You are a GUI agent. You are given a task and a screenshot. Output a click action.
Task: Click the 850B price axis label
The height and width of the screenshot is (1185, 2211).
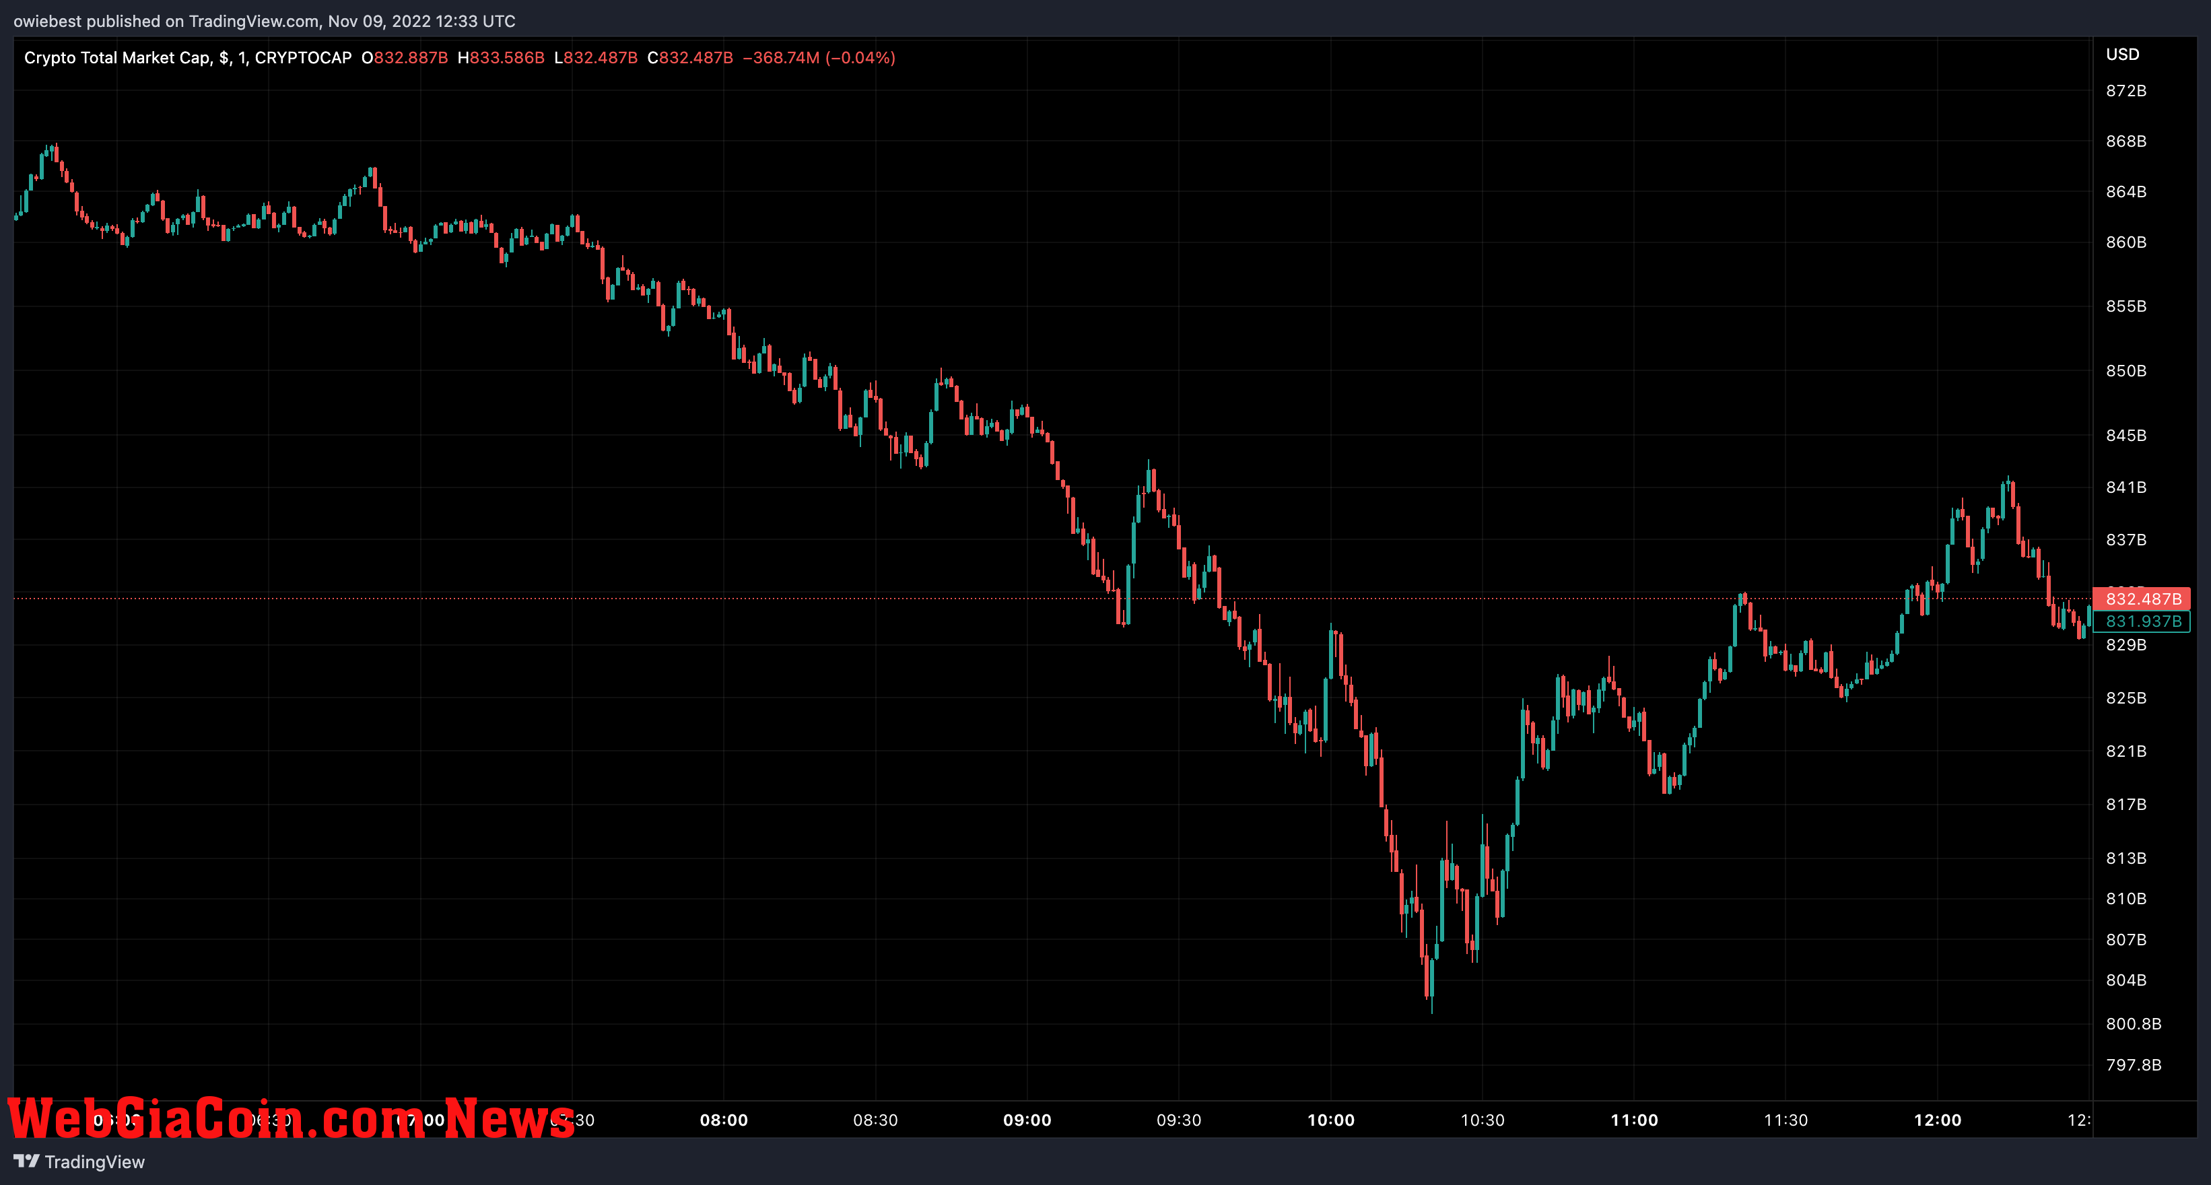2126,371
